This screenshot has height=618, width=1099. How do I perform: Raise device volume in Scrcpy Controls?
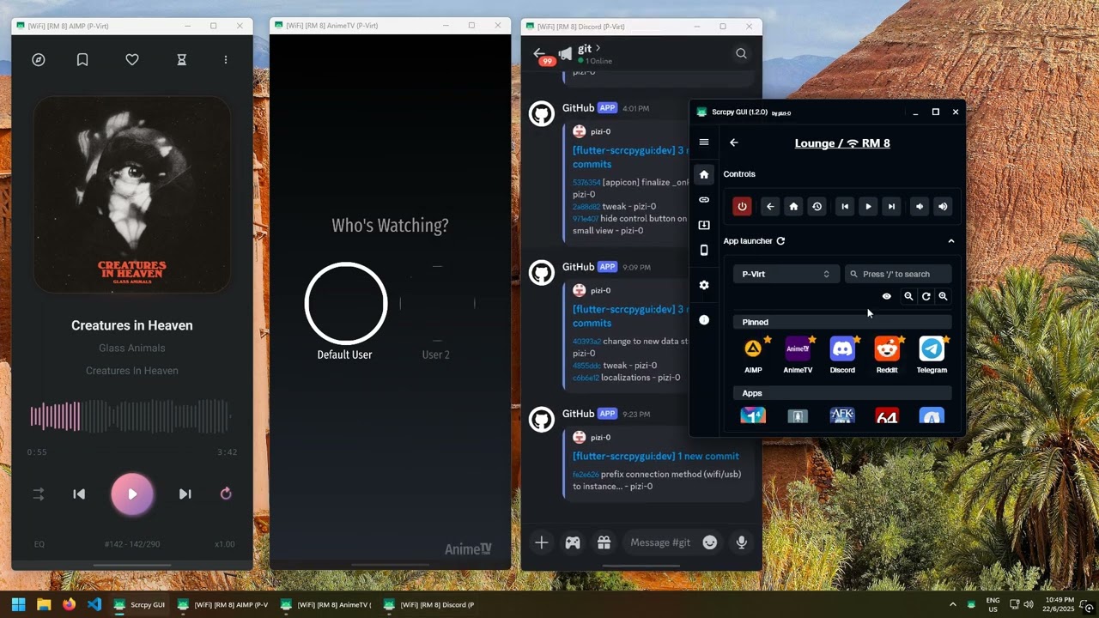[x=943, y=206]
